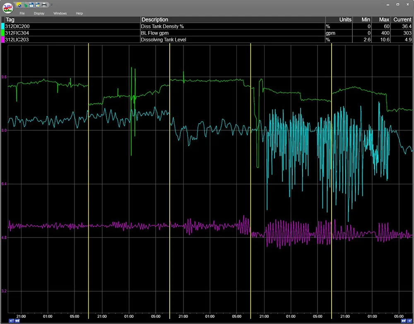The width and height of the screenshot is (414, 324).
Task: Open the Display menu
Action: (39, 13)
